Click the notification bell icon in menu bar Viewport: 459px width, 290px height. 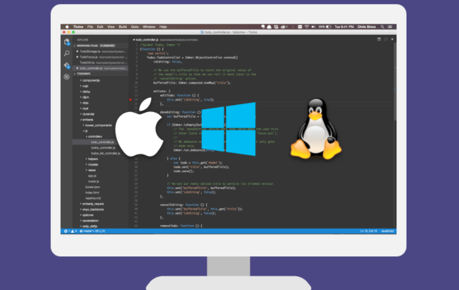pos(269,27)
